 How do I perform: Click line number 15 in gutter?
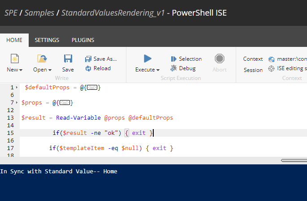10,133
